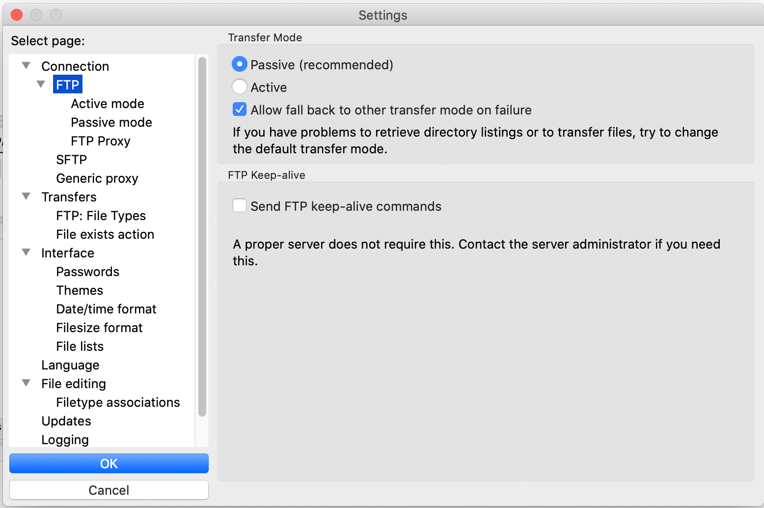Viewport: 764px width, 508px height.
Task: Collapse the File editing section
Action: 26,383
